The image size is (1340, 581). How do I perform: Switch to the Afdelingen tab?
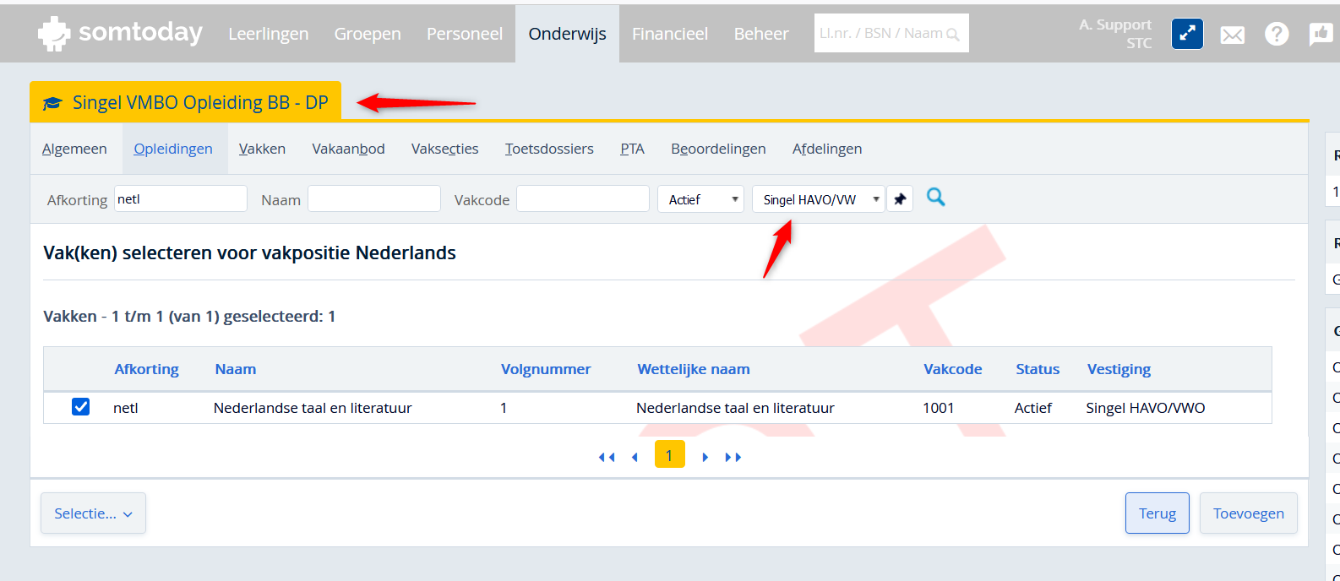827,149
